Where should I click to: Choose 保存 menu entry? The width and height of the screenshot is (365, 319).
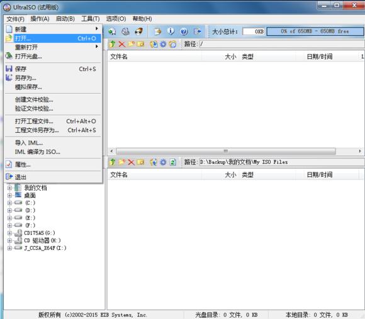(53, 69)
